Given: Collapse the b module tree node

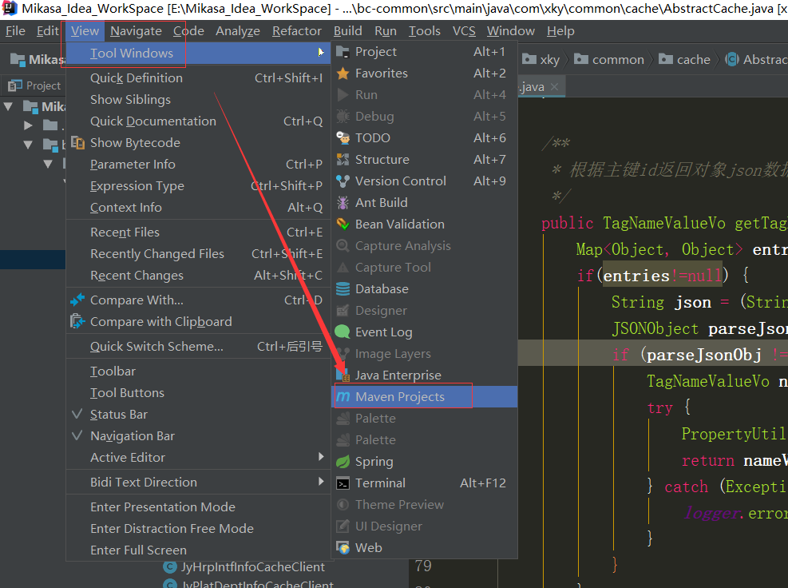Looking at the screenshot, I should point(28,145).
